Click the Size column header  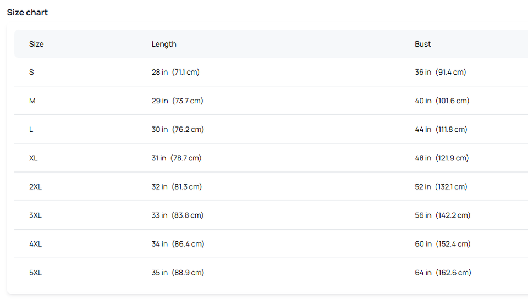coord(36,44)
